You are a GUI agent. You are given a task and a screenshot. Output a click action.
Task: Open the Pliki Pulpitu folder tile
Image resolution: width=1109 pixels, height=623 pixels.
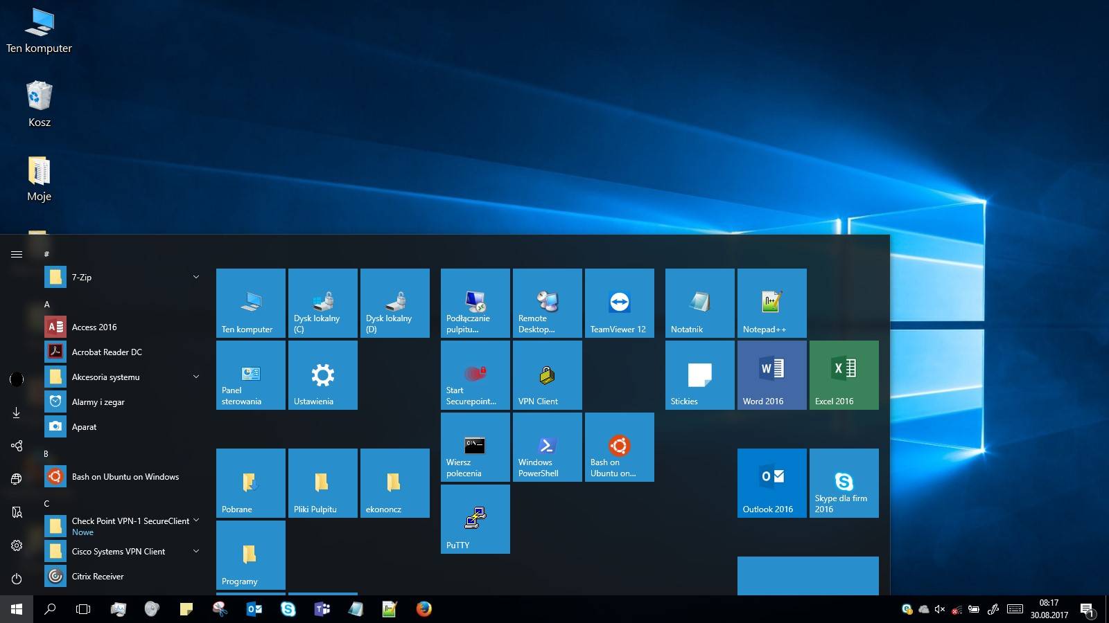tap(323, 483)
